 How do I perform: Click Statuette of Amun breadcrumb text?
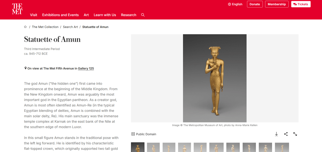pyautogui.click(x=95, y=27)
